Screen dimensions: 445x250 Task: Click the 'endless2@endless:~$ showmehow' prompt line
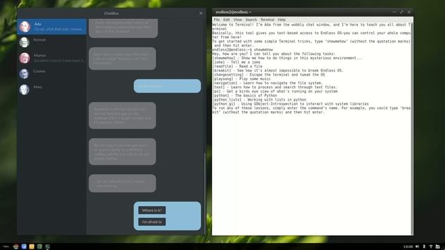243,49
